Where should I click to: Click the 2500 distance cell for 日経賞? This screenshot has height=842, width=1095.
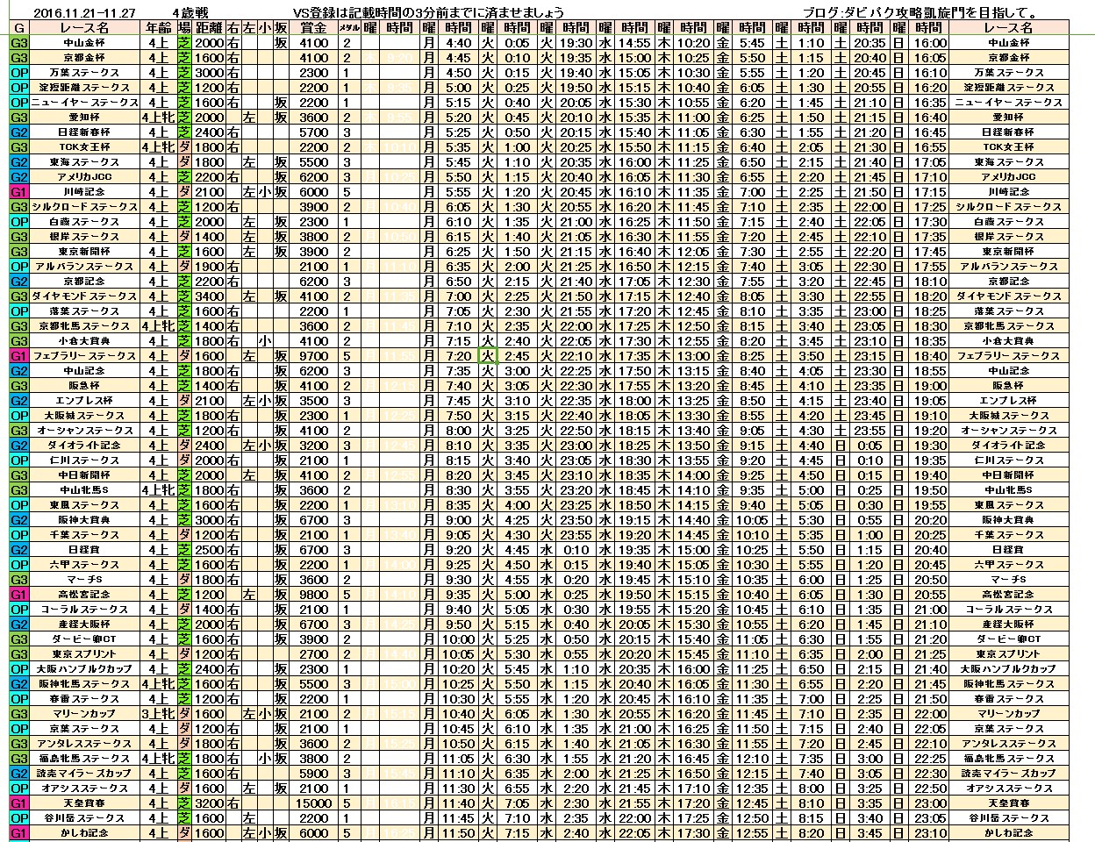tap(208, 550)
